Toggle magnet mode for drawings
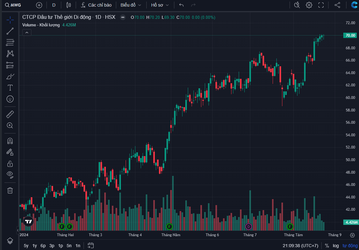 pos(10,141)
